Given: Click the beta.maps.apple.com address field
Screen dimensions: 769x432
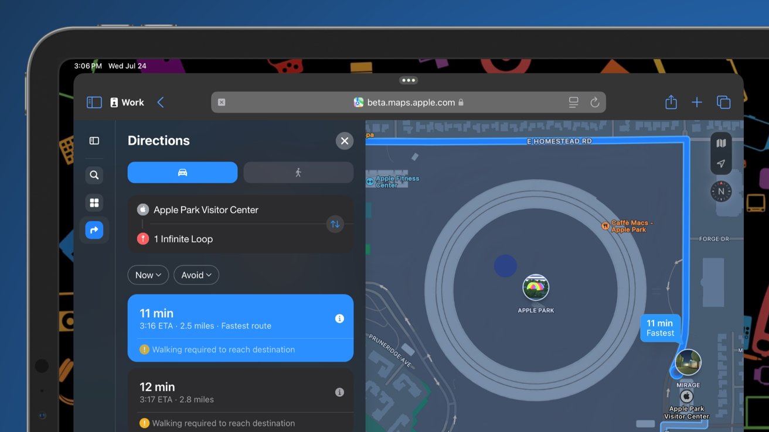Looking at the screenshot, I should point(409,102).
